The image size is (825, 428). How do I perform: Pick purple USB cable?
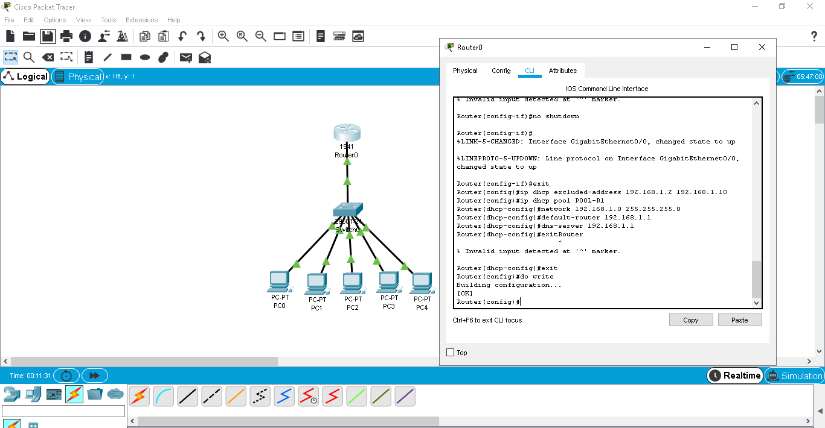[x=405, y=396]
